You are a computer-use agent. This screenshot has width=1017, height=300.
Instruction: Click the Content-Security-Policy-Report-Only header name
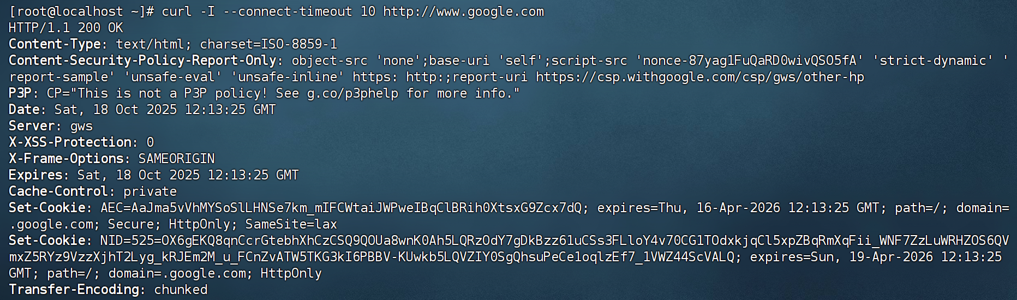142,61
